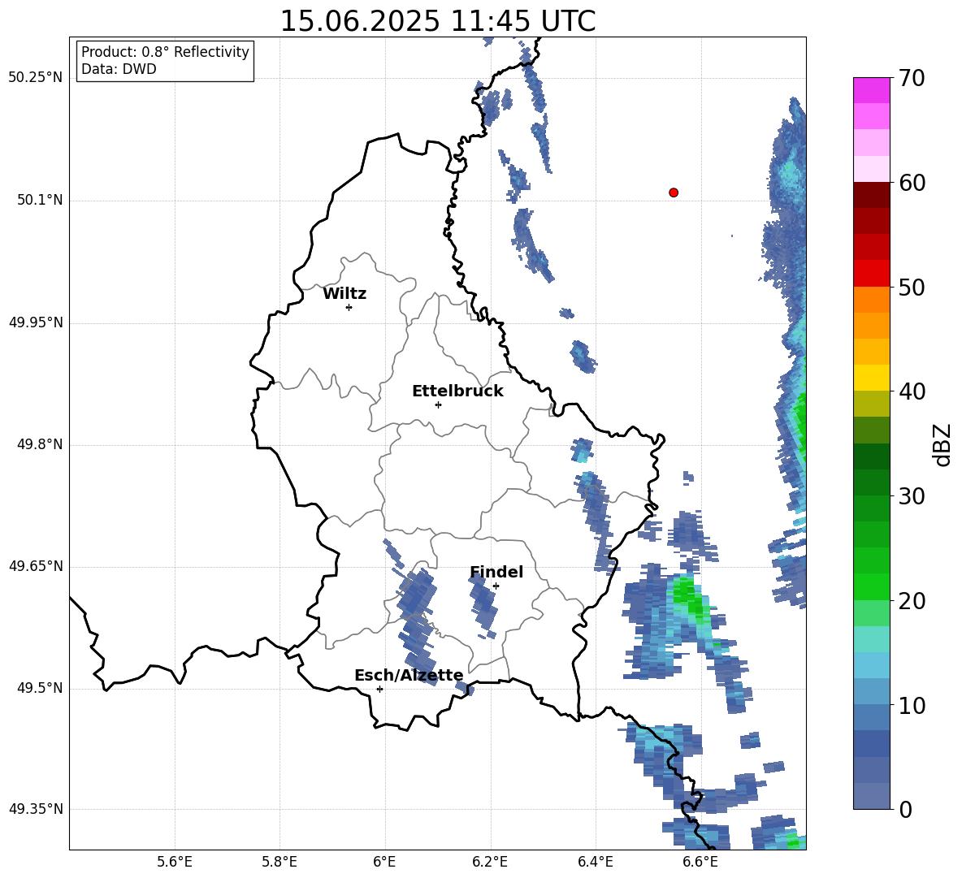Image resolution: width=962 pixels, height=878 pixels.
Task: Click the Wiltz station cross marker
Action: coord(349,307)
